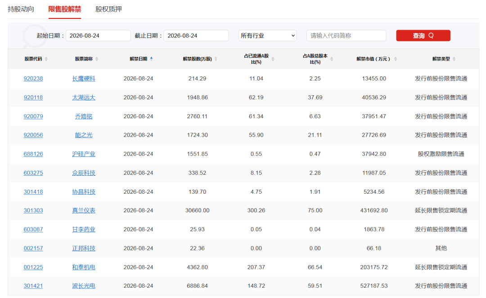Viewport: 486px width, 298px height.
Task: Open 真兰仪表 stock link
Action: 84,210
